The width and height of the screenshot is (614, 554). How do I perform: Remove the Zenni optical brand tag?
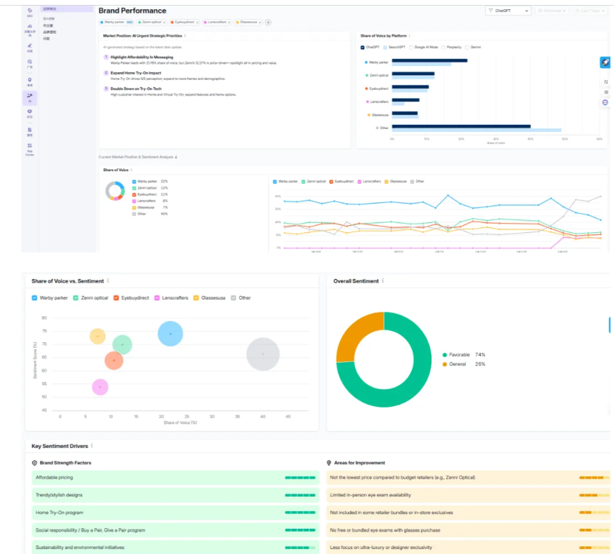tap(164, 22)
